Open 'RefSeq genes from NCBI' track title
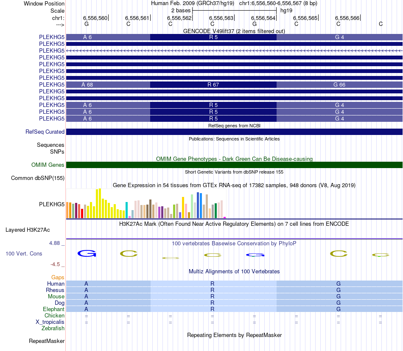403x351 pixels. point(234,126)
